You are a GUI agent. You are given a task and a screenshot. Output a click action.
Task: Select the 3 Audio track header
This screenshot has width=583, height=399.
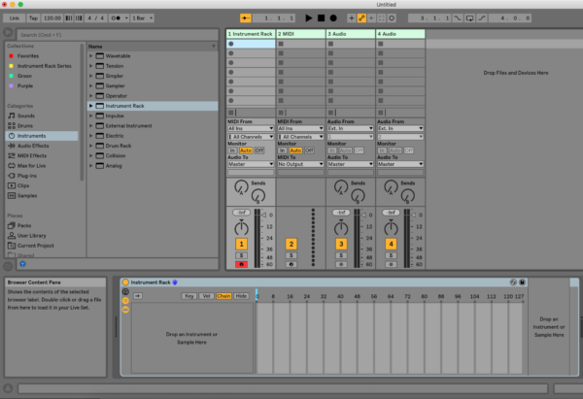pos(350,34)
